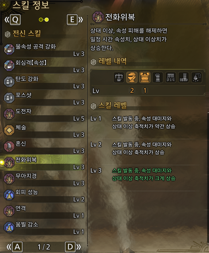
Task: Open the 움찔 감소 skill entry
Action: 44,228
